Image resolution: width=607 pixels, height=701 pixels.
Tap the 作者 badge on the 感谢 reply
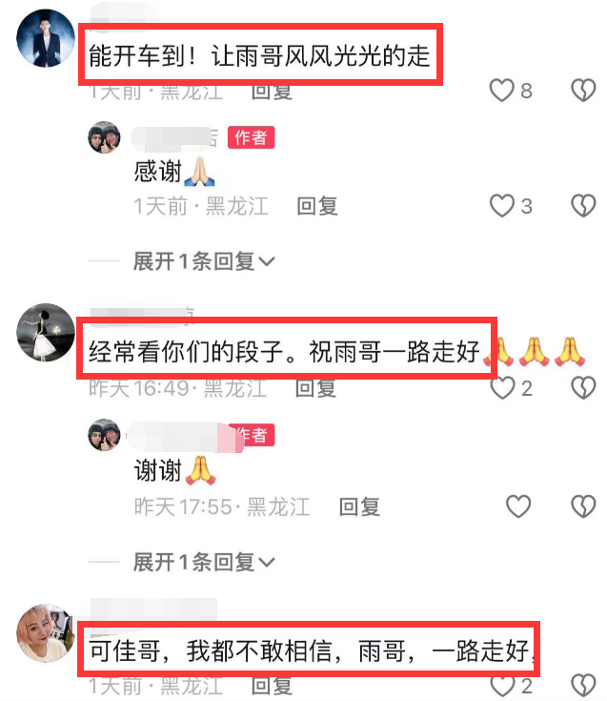[251, 137]
